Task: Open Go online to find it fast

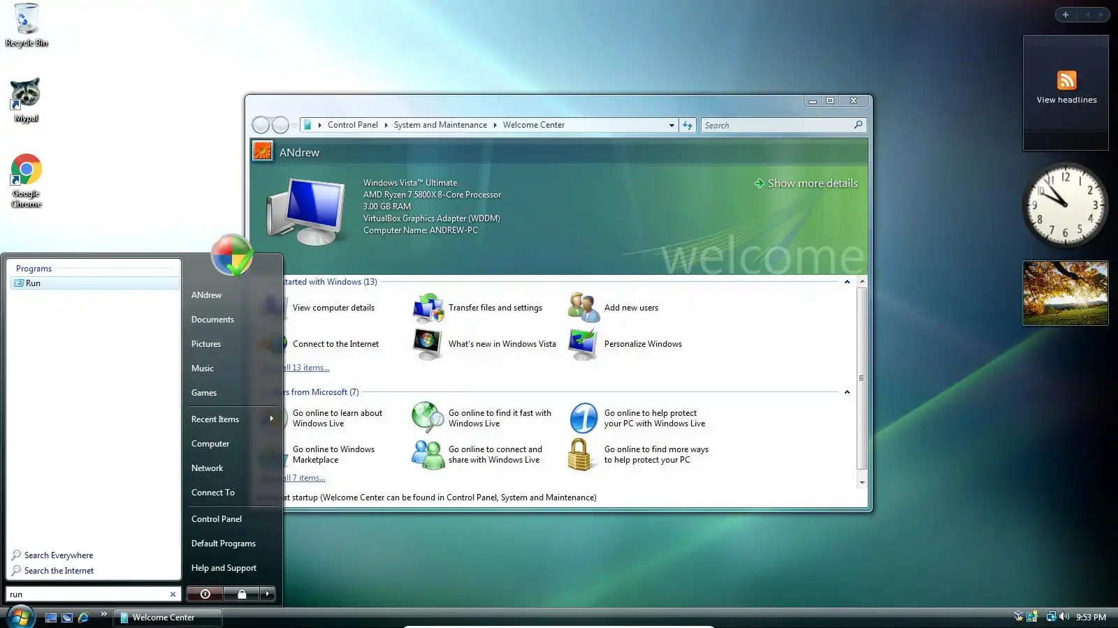Action: (482, 418)
